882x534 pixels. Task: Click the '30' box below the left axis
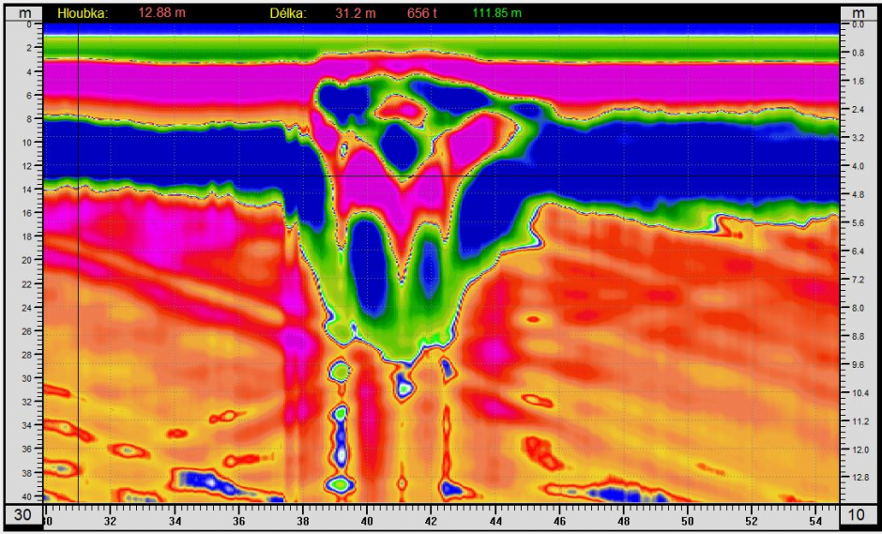point(23,516)
